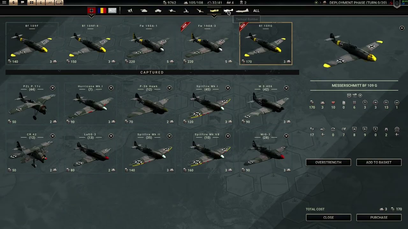Image resolution: width=408 pixels, height=229 pixels.
Task: Select the captured MiG-3 card
Action: [266, 152]
